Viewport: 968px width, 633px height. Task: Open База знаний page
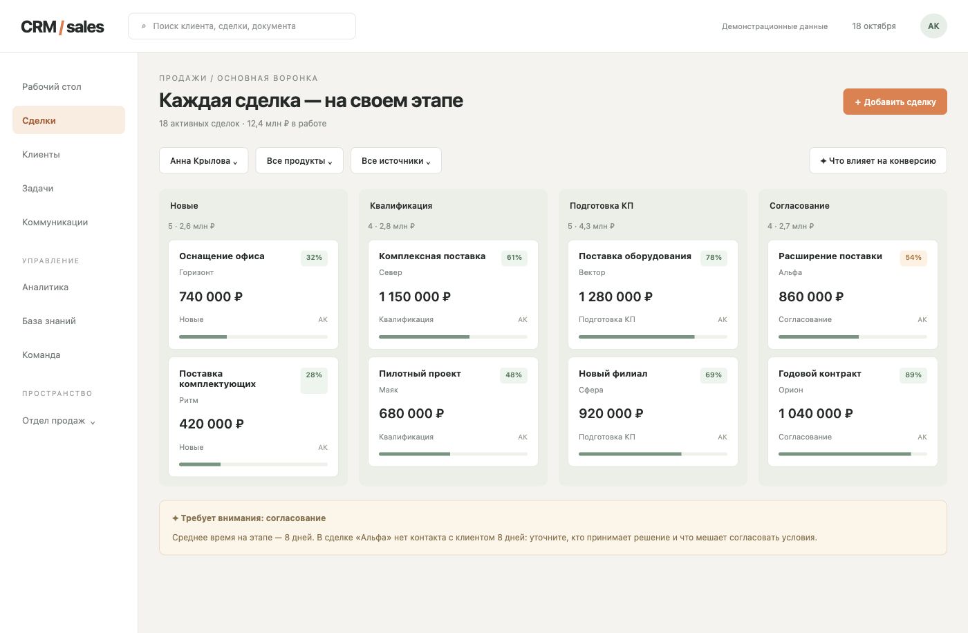point(68,321)
